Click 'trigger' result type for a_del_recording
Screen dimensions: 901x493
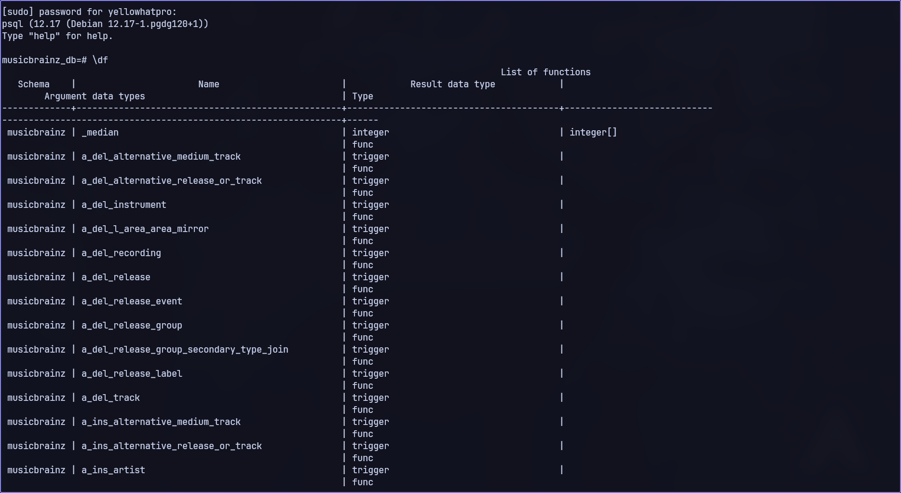(x=370, y=253)
